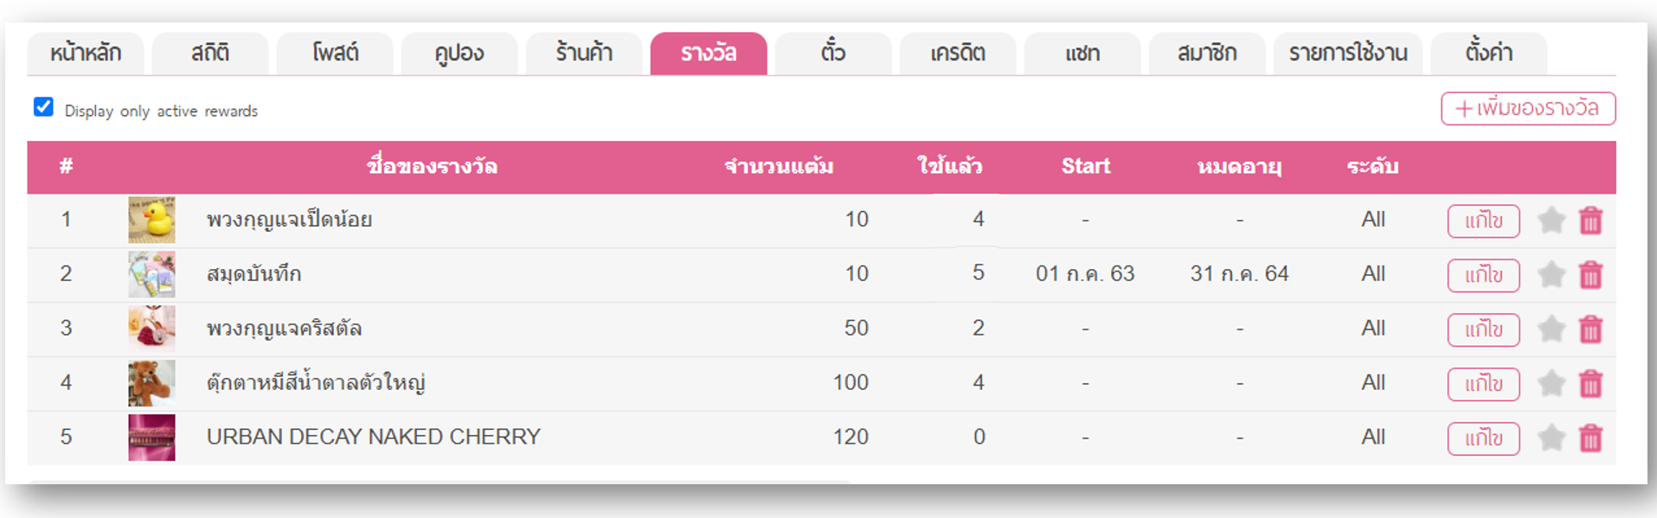Image resolution: width=1657 pixels, height=518 pixels.
Task: Select the เครดิต tab
Action: (957, 54)
